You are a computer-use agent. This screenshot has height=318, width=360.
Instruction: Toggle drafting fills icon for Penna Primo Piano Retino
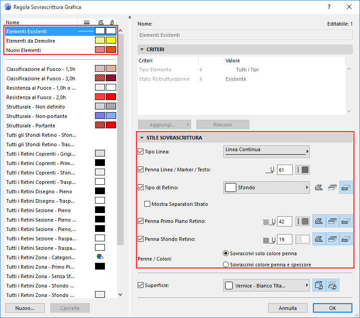(x=319, y=221)
